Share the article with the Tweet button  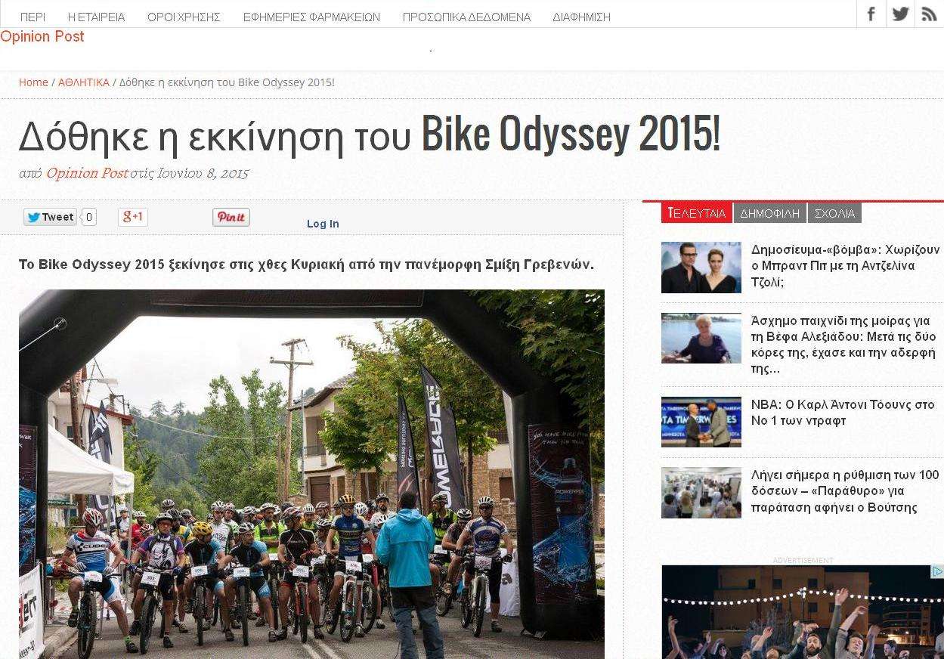click(50, 217)
